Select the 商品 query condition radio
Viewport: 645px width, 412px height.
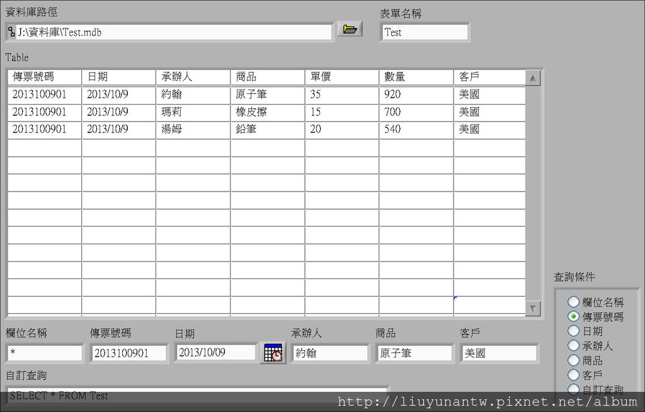tap(573, 360)
